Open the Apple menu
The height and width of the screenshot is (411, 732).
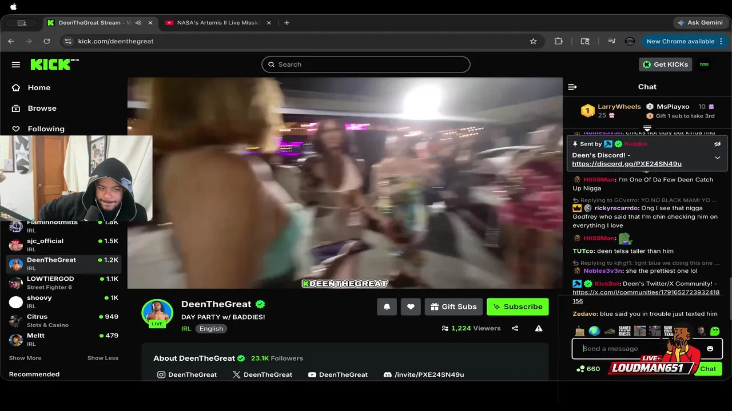tap(14, 7)
